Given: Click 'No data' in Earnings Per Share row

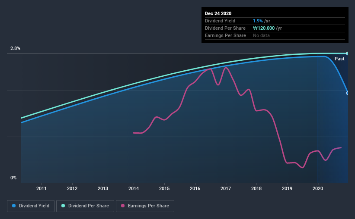Looking at the screenshot, I should pyautogui.click(x=261, y=35).
